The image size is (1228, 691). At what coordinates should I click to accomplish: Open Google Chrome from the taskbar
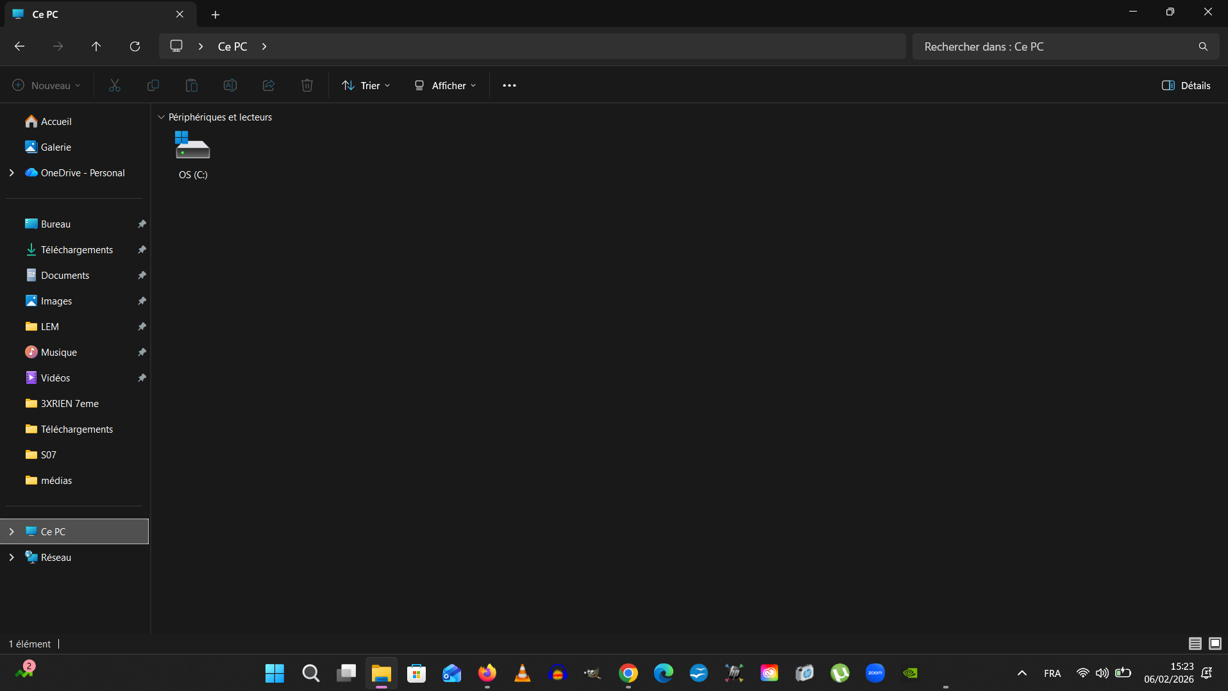628,673
